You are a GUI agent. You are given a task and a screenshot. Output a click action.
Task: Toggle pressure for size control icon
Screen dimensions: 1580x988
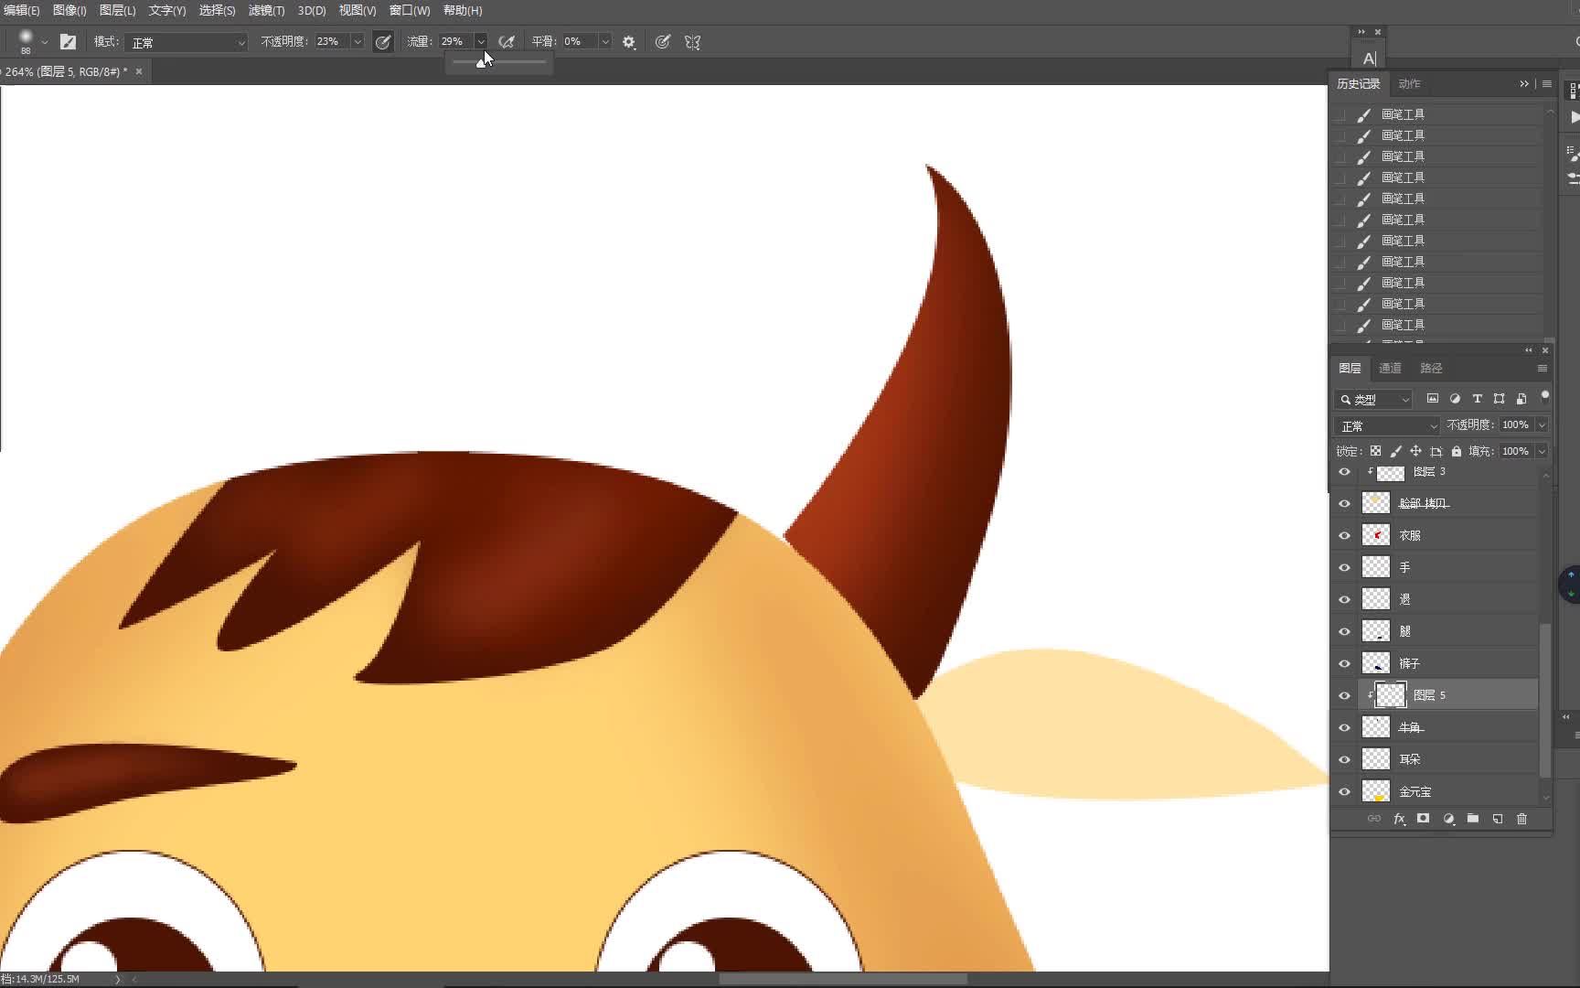coord(663,42)
